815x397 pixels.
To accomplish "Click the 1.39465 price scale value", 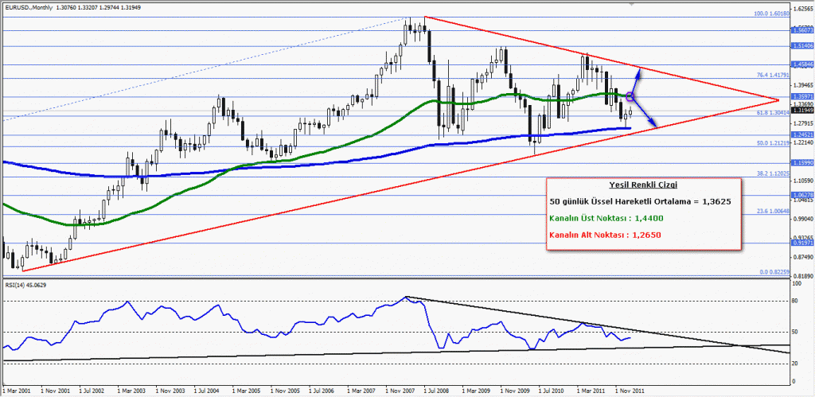I will point(802,85).
